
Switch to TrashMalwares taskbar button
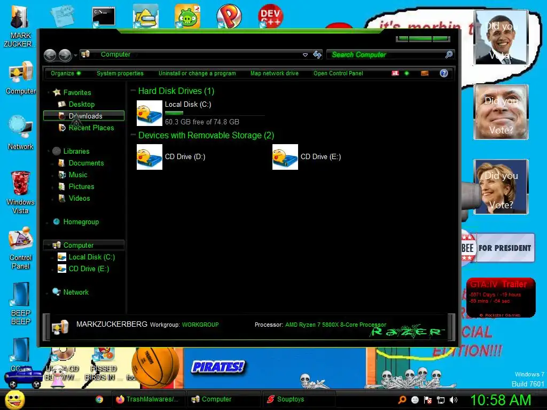(147, 399)
